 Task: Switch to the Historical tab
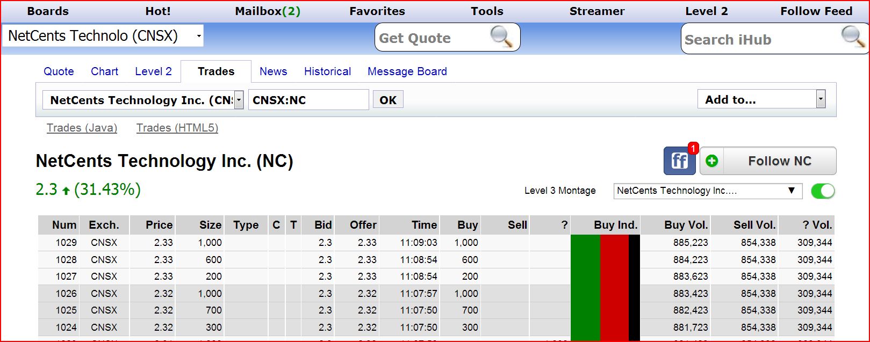coord(327,71)
